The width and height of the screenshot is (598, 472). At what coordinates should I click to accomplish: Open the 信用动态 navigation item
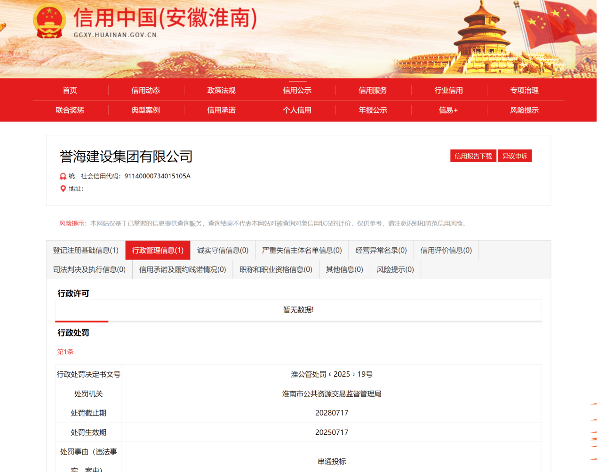[x=146, y=90]
